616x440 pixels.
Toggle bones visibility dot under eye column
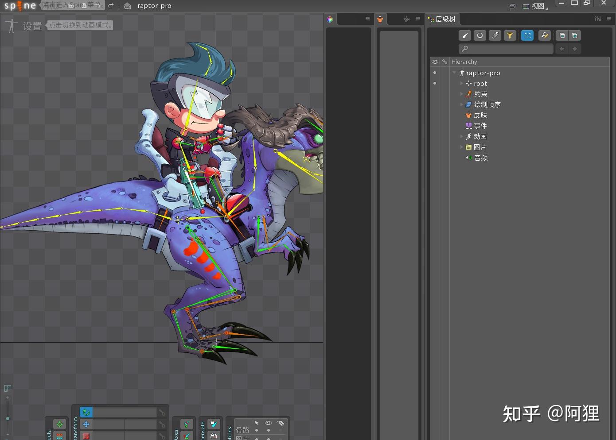268,430
